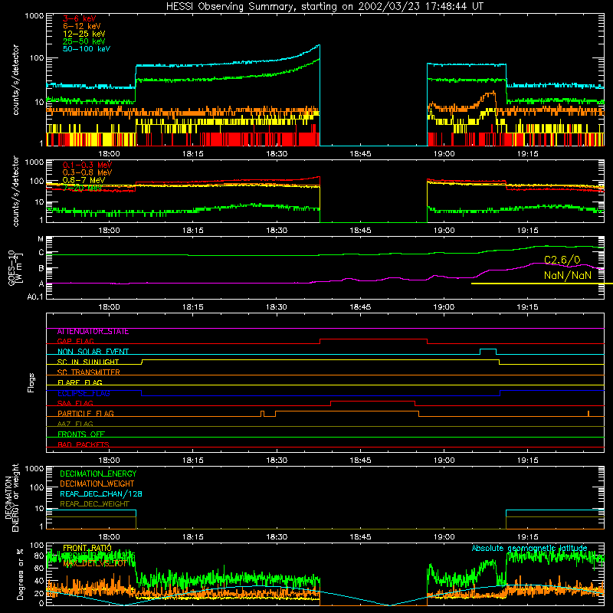Click the GOES-10 axis label
The height and width of the screenshot is (613, 613).
[x=15, y=268]
